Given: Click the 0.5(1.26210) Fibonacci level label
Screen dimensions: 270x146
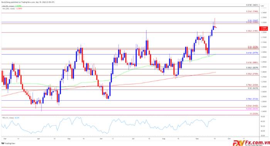Looking at the screenshot, I should coord(253,88).
